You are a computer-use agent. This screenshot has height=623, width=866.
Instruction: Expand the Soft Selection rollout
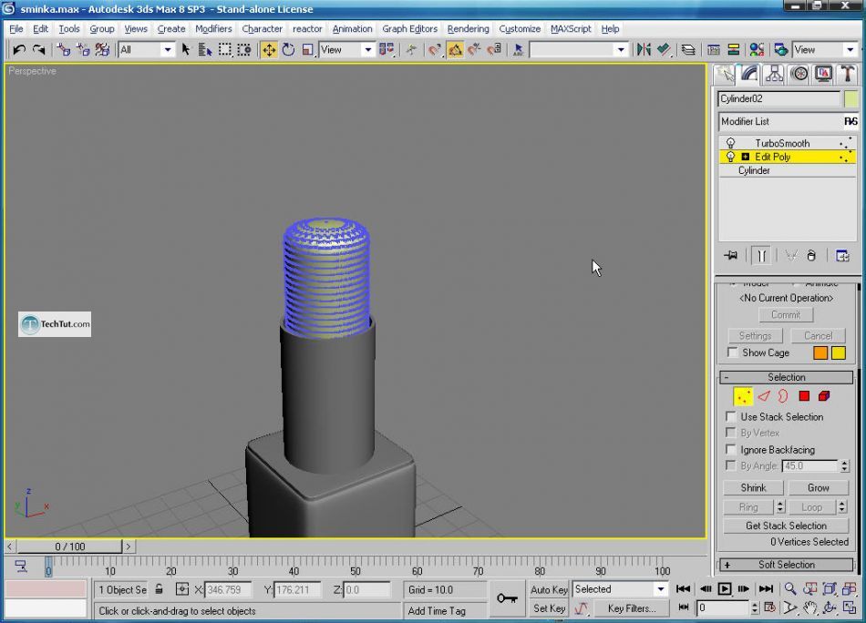click(786, 565)
